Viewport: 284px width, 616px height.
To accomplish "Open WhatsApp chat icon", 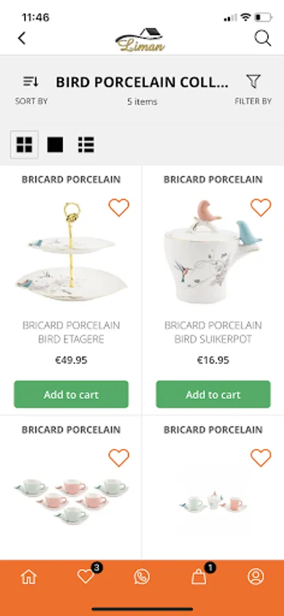I will tap(142, 577).
